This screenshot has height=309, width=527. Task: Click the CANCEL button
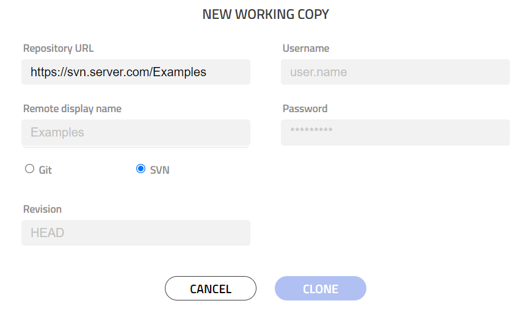pos(211,288)
